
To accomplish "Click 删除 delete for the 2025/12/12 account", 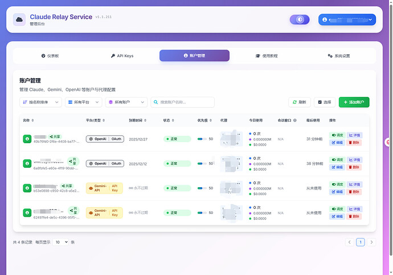I will click(354, 167).
